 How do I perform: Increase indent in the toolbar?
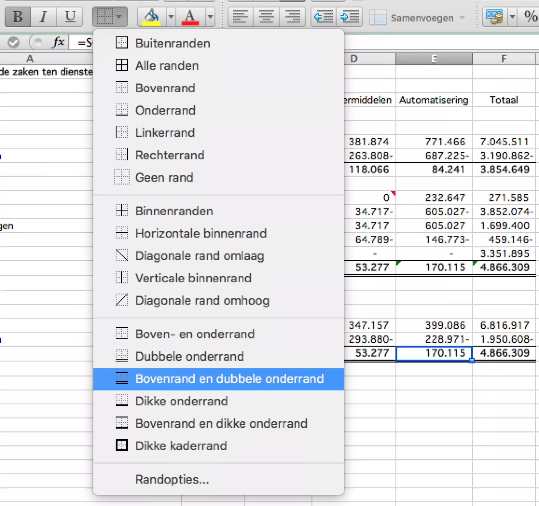coord(350,17)
